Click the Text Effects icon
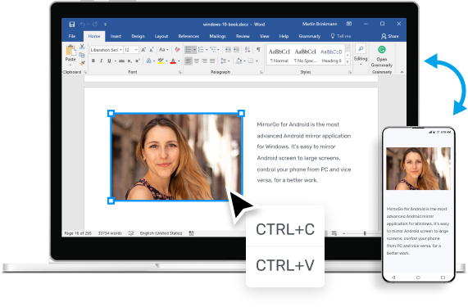The width and height of the screenshot is (468, 307). (148, 61)
